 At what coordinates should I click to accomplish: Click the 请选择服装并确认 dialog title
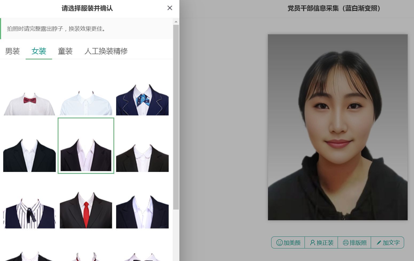(87, 8)
